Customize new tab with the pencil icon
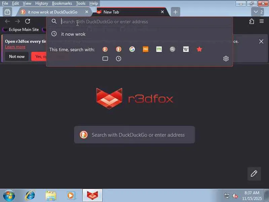The image size is (269, 202). tap(254, 173)
